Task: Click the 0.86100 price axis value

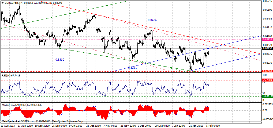Action: (x=267, y=10)
